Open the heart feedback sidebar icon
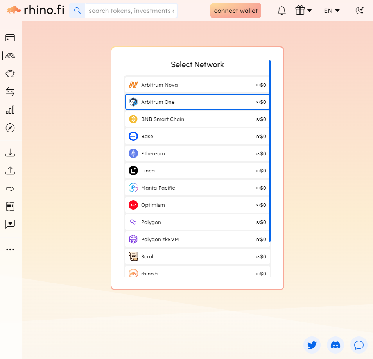Image resolution: width=373 pixels, height=359 pixels. click(10, 224)
